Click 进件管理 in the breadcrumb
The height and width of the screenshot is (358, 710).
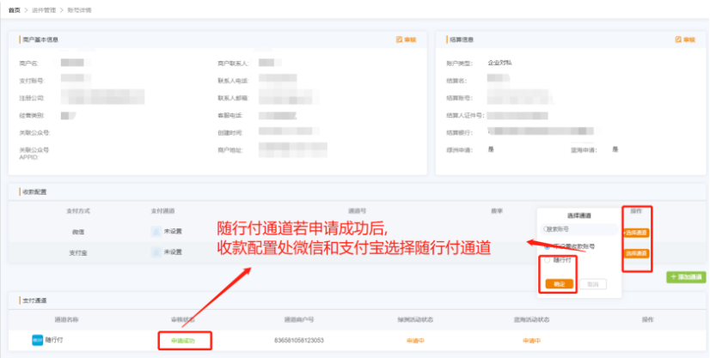[x=53, y=9]
